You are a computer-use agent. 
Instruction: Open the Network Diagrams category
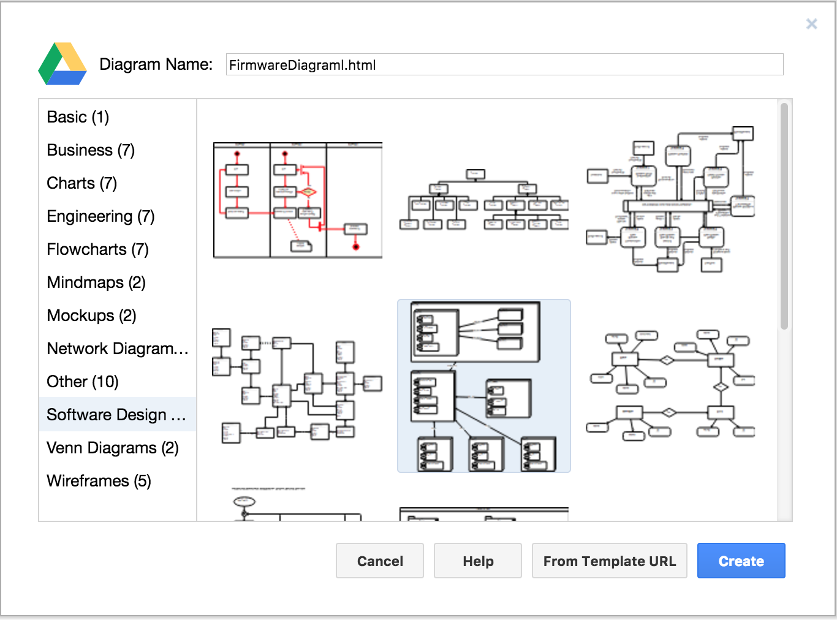[x=117, y=349]
